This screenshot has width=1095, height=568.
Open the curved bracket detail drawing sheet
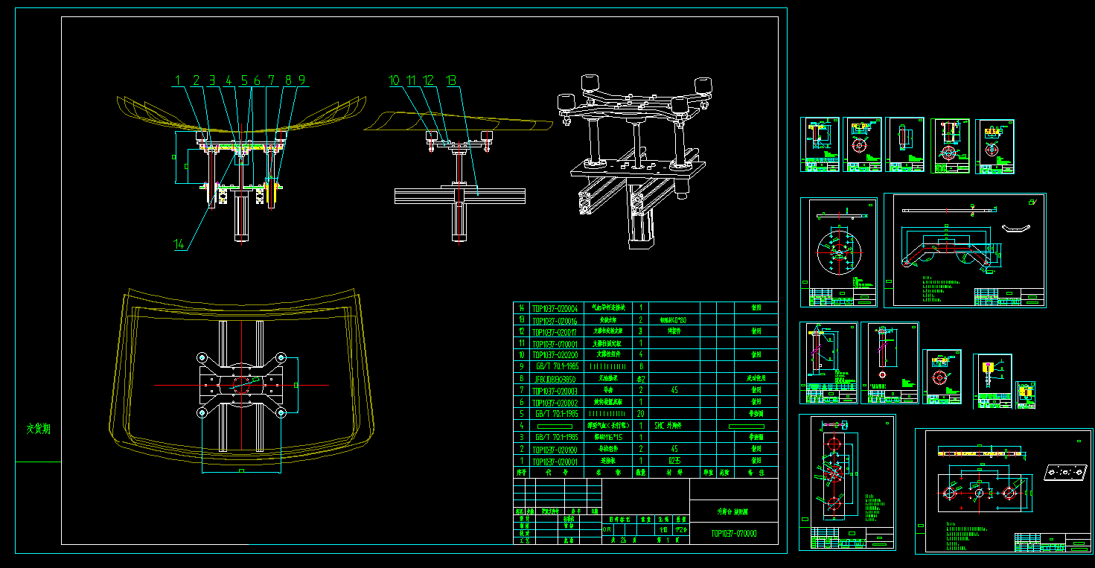pyautogui.click(x=965, y=250)
